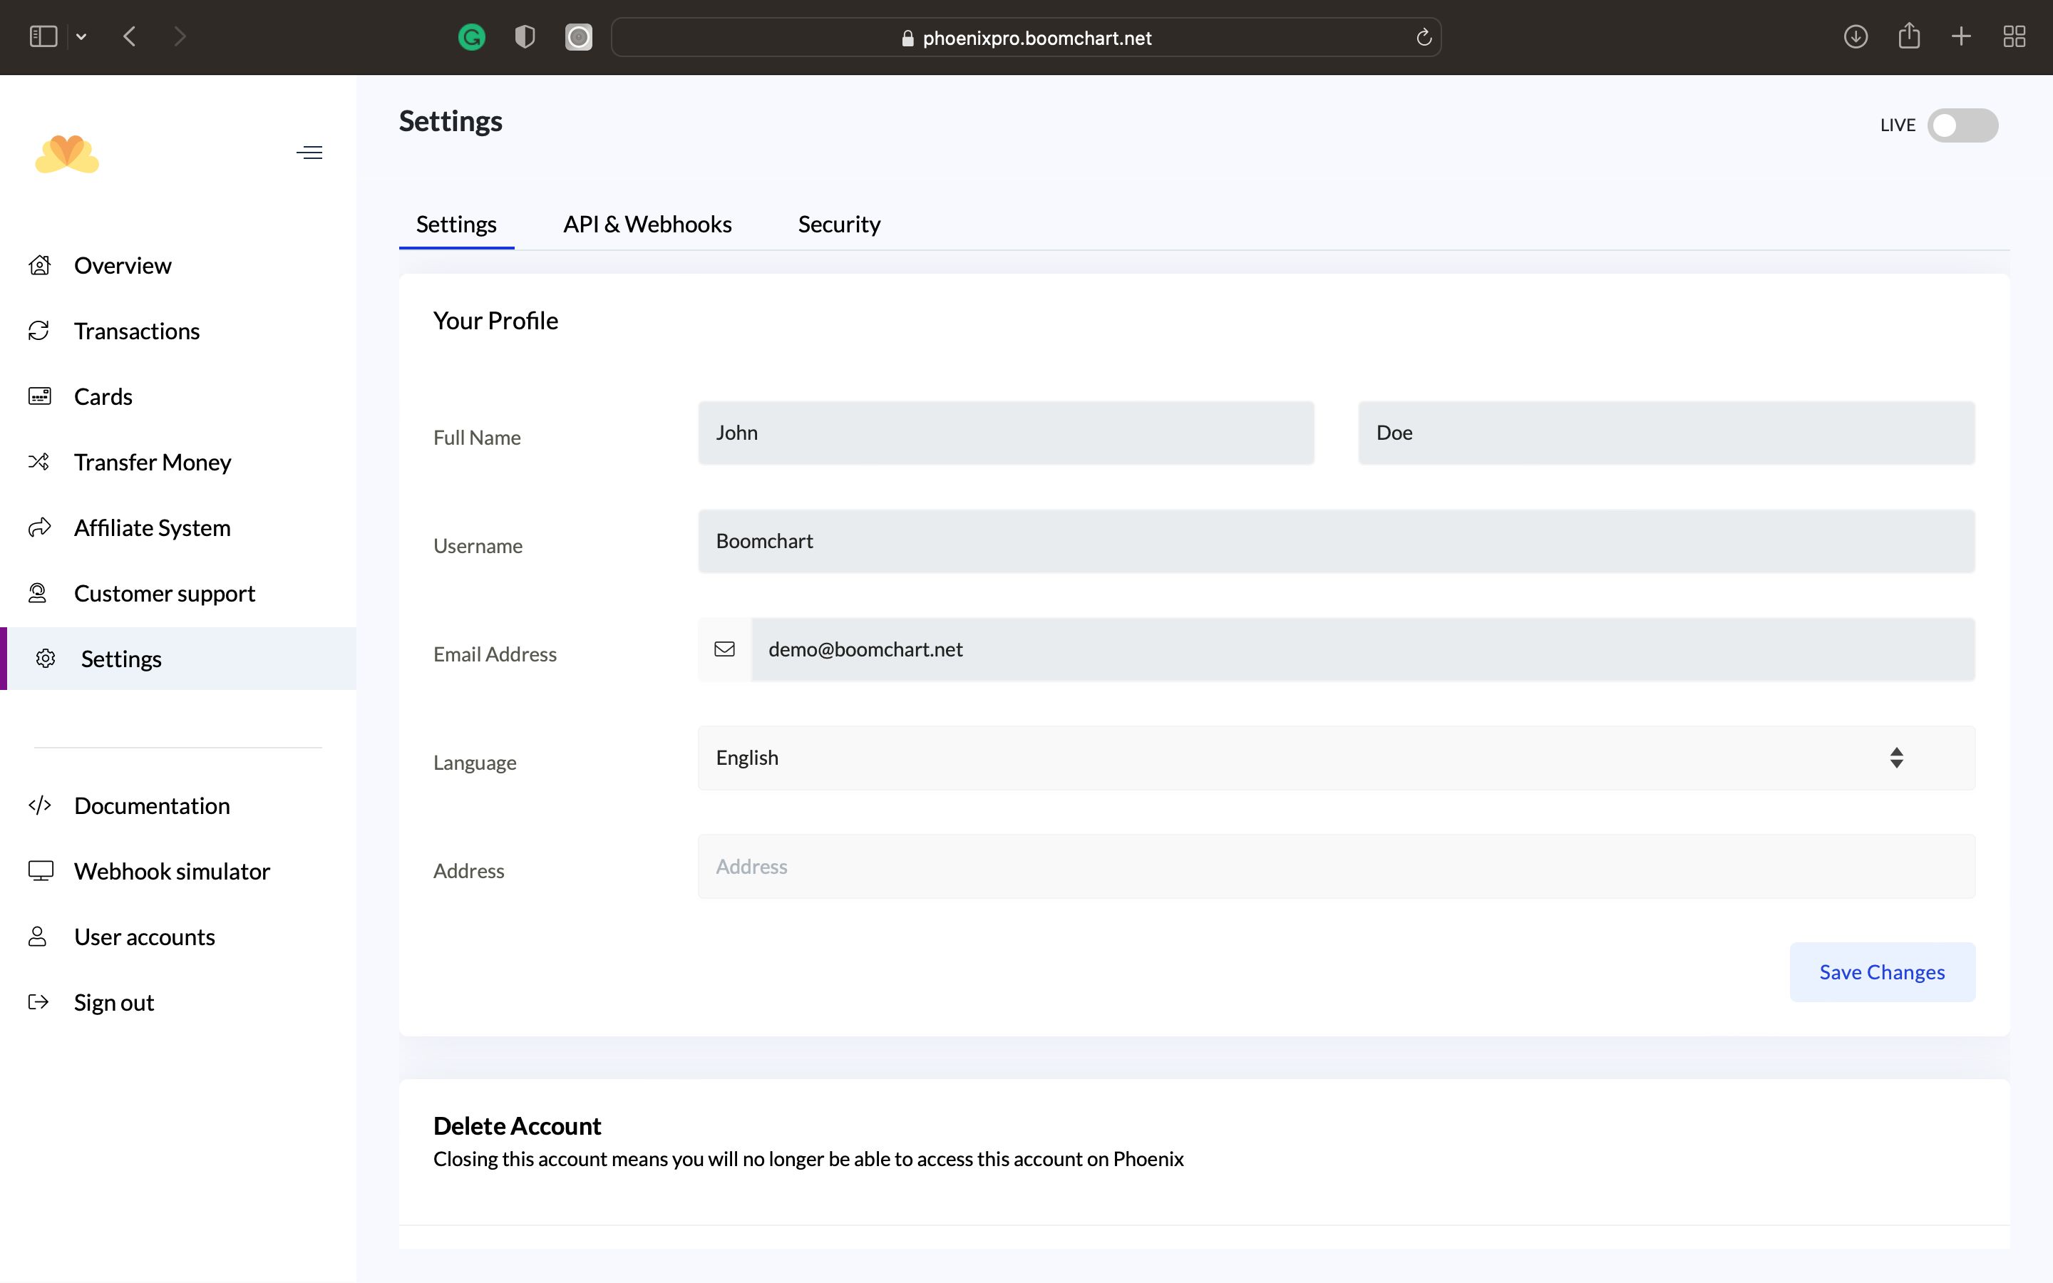Viewport: 2053px width, 1283px height.
Task: Expand the browser sidebar chevron menu
Action: tap(81, 37)
